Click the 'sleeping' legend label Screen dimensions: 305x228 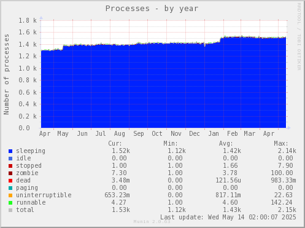[31, 151]
